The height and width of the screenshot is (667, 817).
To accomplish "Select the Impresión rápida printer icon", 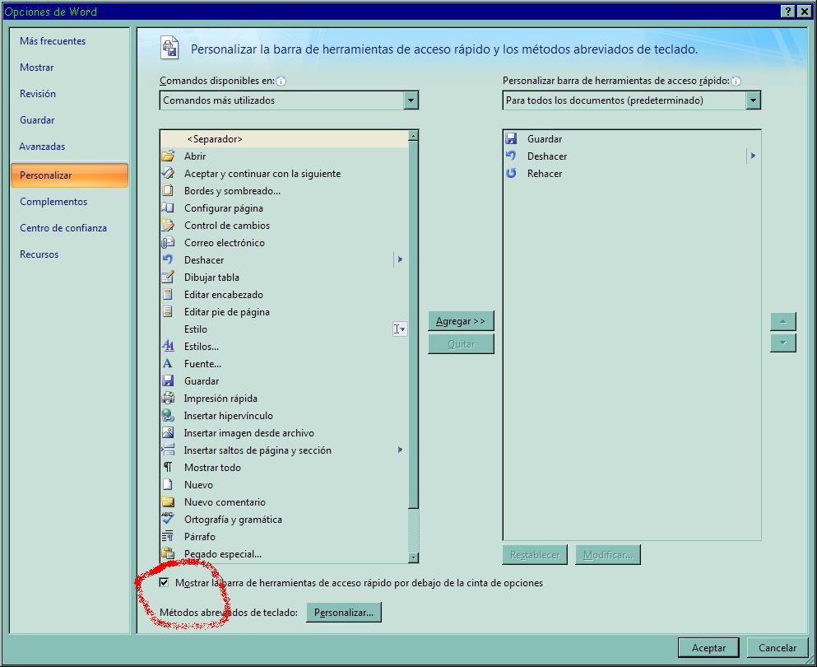I will click(168, 399).
